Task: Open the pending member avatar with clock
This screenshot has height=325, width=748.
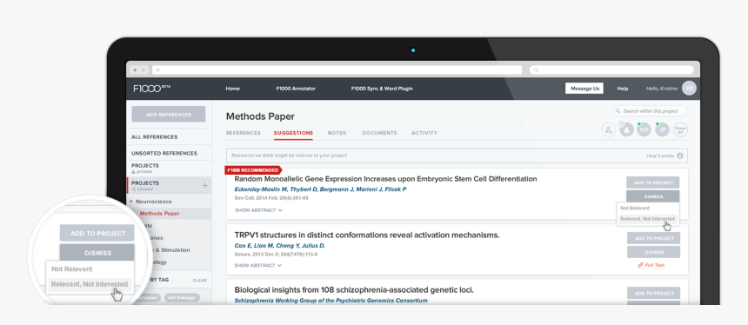Action: tap(626, 129)
